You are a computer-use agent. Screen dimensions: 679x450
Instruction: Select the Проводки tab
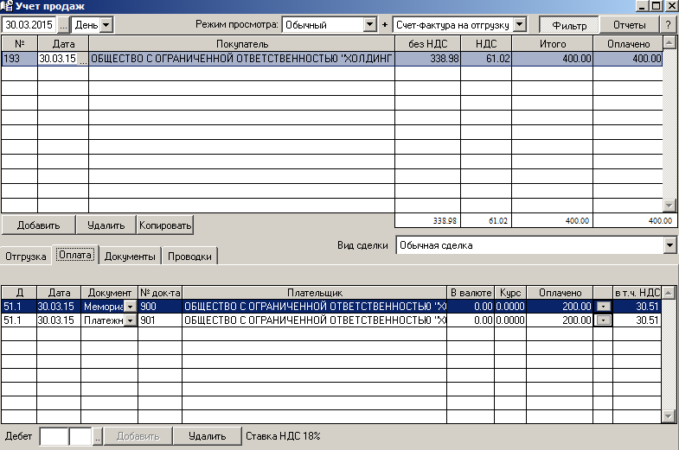click(190, 257)
